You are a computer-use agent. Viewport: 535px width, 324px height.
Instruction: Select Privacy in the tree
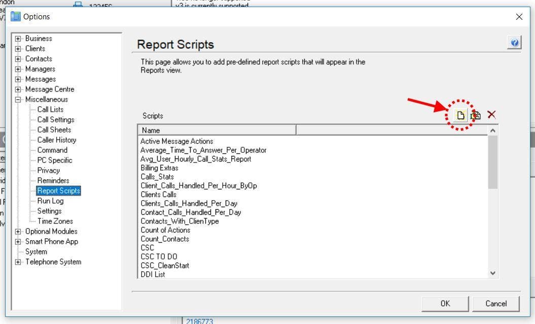click(49, 170)
